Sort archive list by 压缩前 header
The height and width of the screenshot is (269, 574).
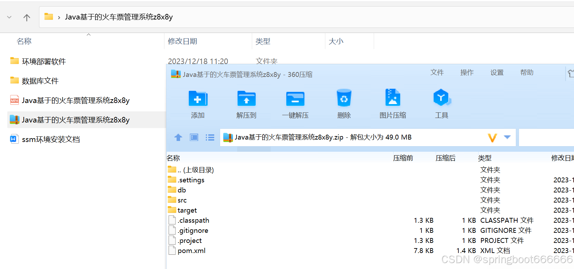click(x=403, y=158)
